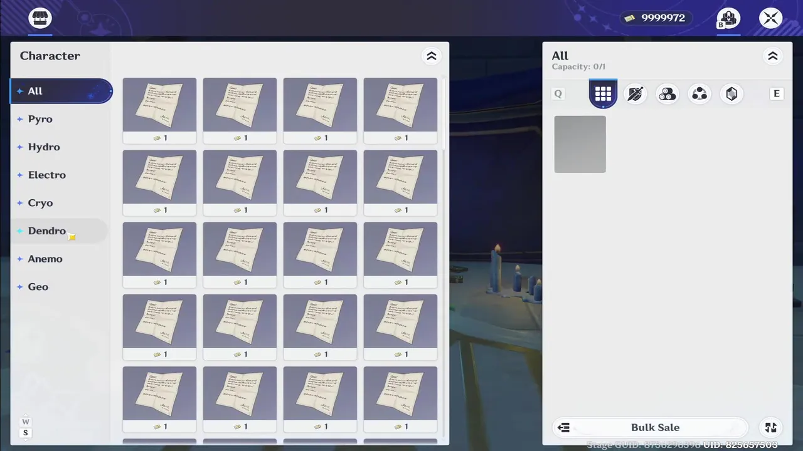Collapse the All inventory panel

coord(773,56)
